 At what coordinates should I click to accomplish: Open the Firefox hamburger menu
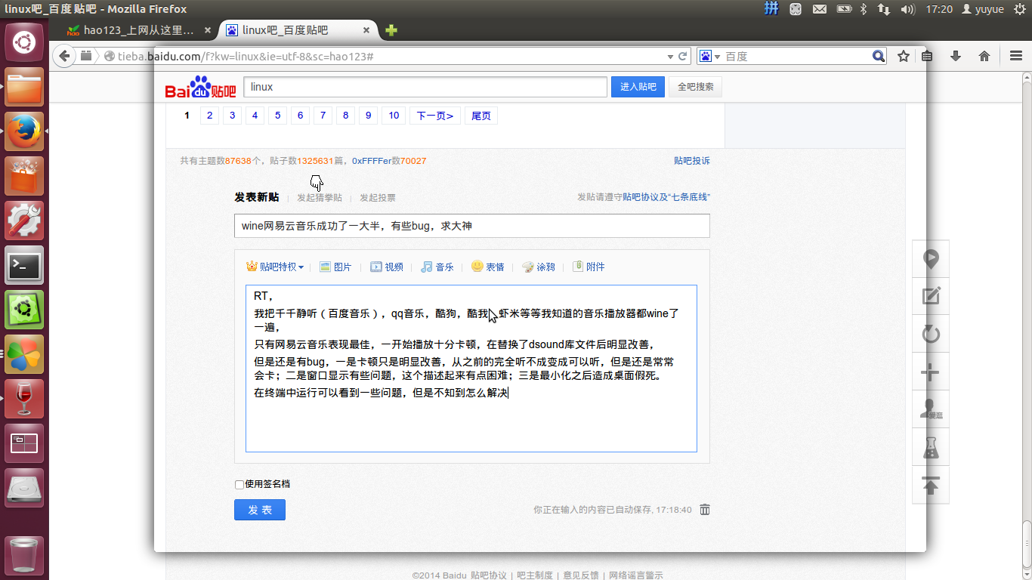(1016, 56)
